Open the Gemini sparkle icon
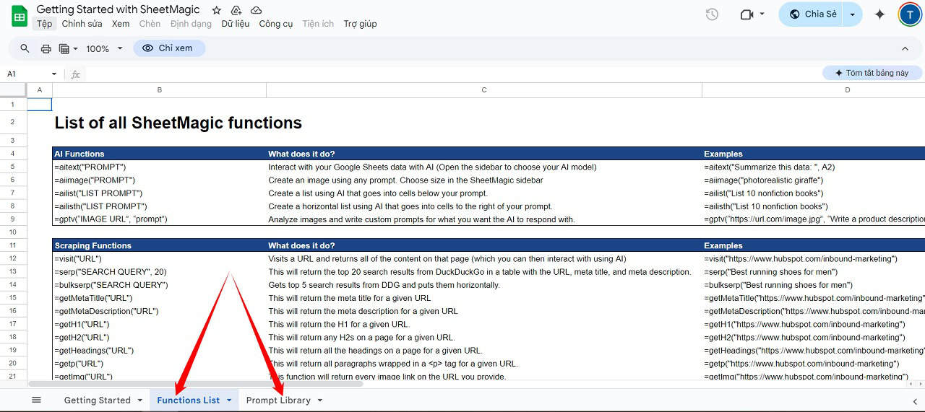 point(879,14)
